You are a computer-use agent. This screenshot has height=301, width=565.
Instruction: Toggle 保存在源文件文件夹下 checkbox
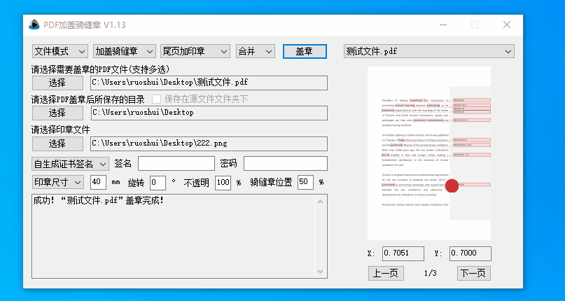tap(156, 99)
